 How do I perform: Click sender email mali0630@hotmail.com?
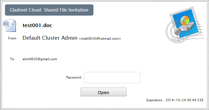[x=100, y=39]
